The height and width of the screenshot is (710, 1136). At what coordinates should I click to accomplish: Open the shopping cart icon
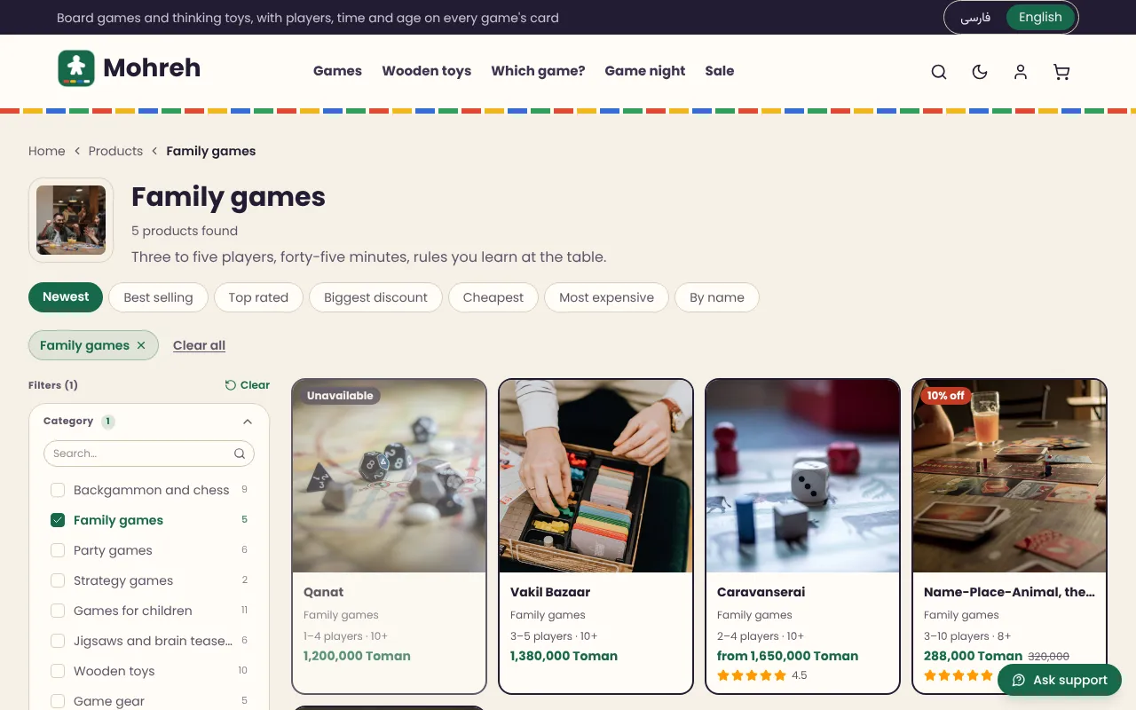[x=1061, y=72]
